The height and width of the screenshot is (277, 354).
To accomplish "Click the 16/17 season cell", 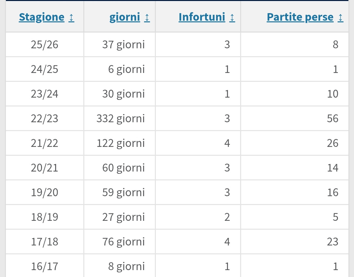I will [x=45, y=266].
